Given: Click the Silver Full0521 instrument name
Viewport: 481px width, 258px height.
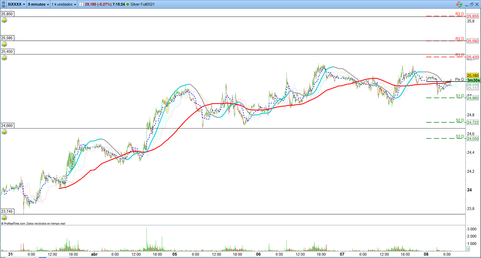Looking at the screenshot, I should pyautogui.click(x=143, y=4).
